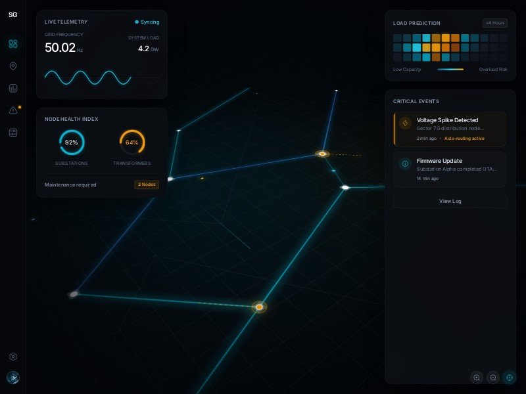Viewport: 526px width, 394px height.
Task: Click the Syncing status indicator
Action: 147,22
